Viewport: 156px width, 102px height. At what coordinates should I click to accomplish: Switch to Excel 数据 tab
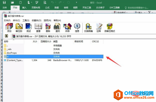[x=57, y=8]
